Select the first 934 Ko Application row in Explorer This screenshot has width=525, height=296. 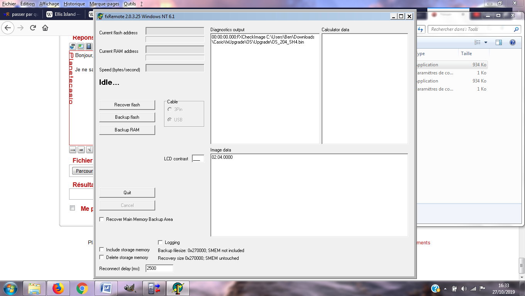pos(452,65)
